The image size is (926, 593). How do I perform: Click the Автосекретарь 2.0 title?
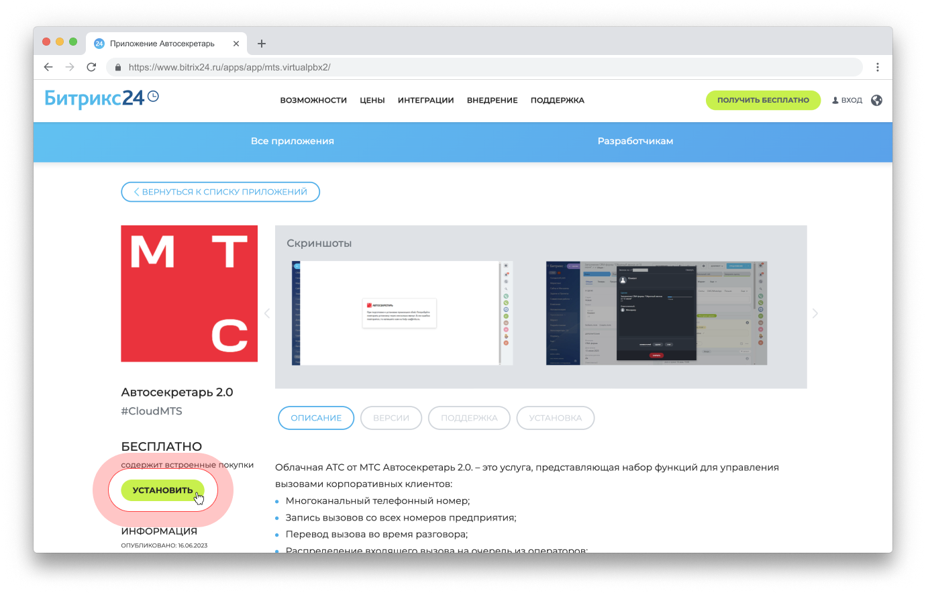pos(177,392)
